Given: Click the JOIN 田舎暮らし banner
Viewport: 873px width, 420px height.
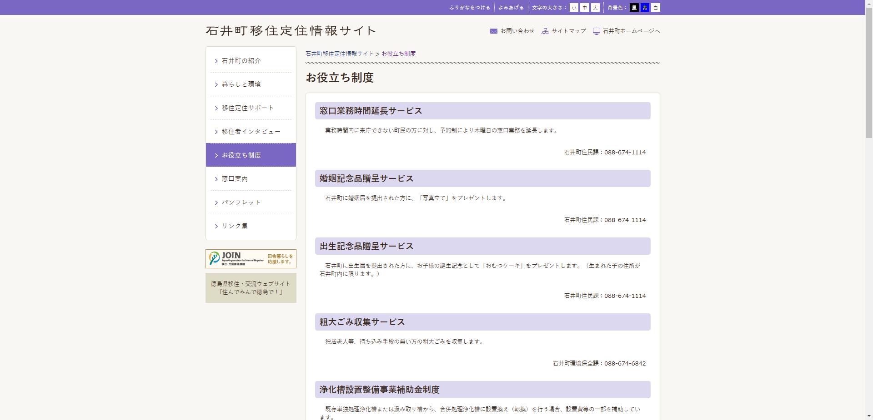Looking at the screenshot, I should (251, 258).
